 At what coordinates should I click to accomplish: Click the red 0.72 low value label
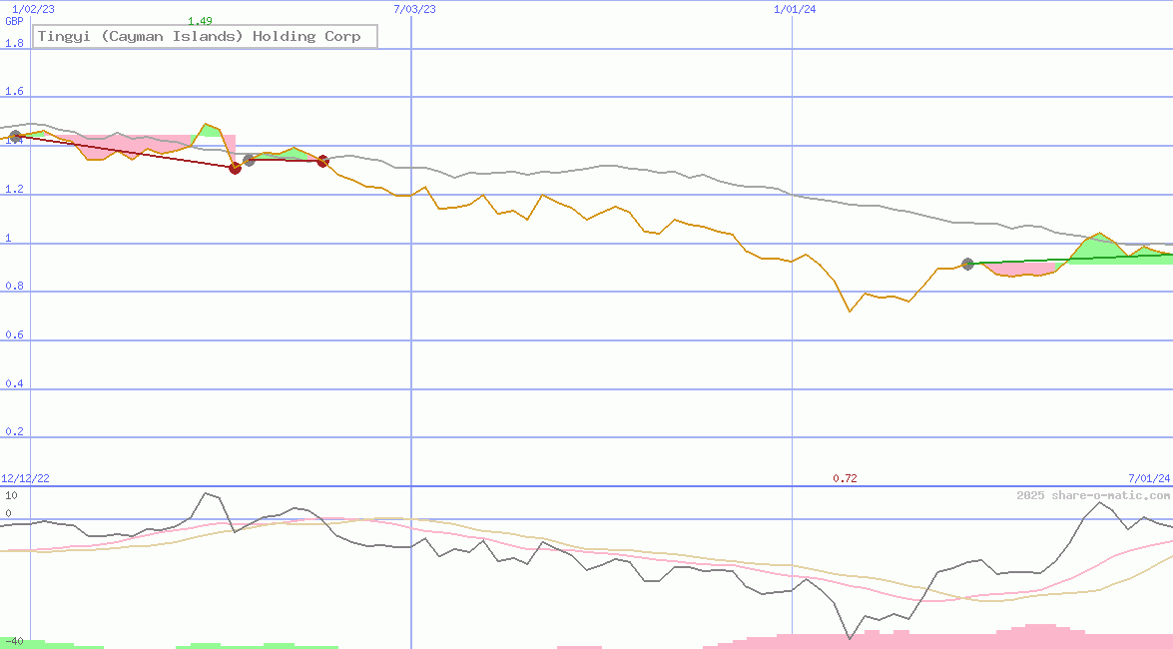845,478
